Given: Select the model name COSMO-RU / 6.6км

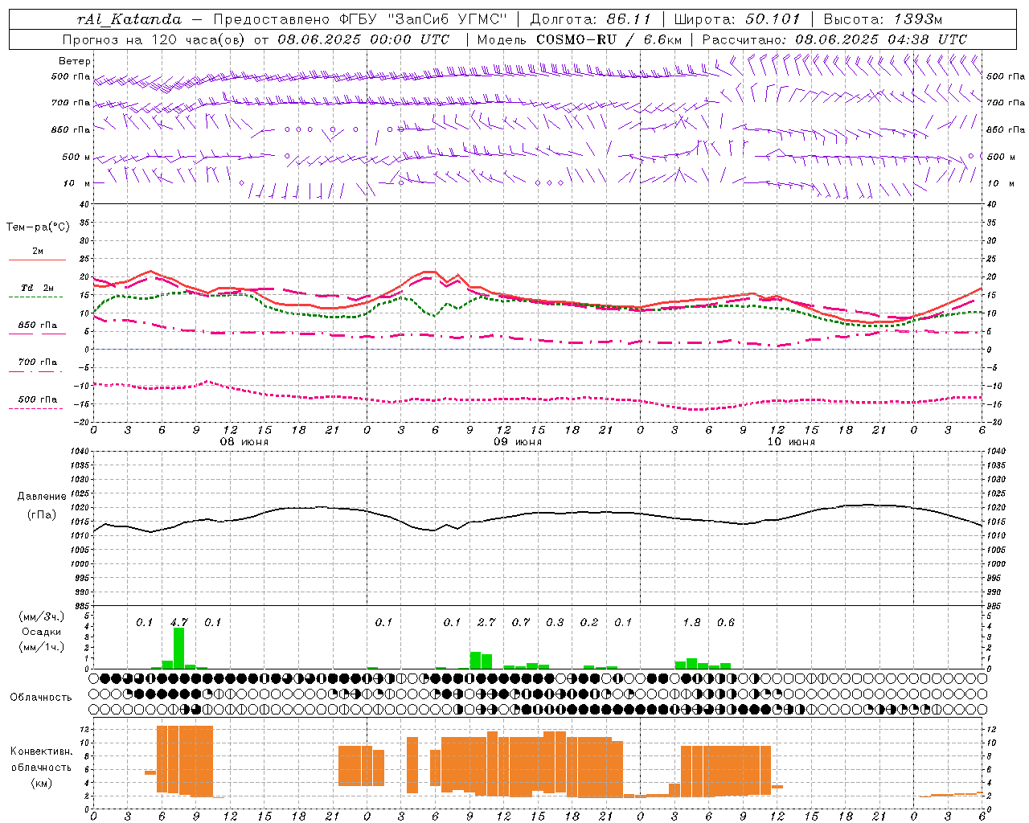Looking at the screenshot, I should tap(609, 39).
